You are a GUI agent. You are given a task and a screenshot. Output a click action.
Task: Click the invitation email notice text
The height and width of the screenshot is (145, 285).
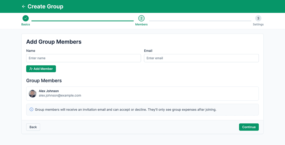(126, 109)
